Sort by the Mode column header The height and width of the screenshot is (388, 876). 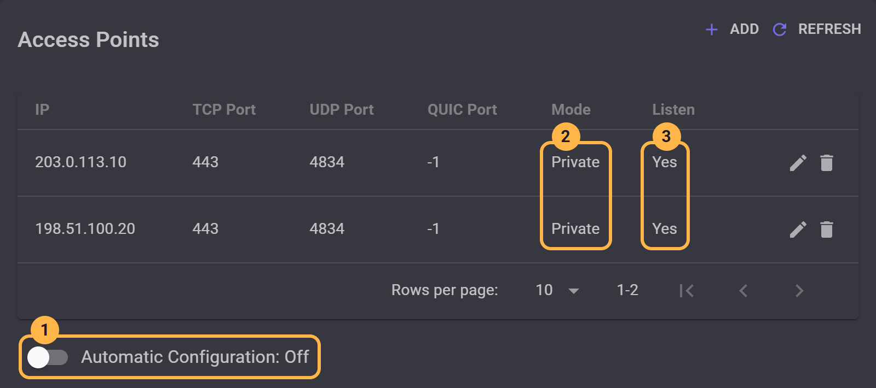coord(571,109)
